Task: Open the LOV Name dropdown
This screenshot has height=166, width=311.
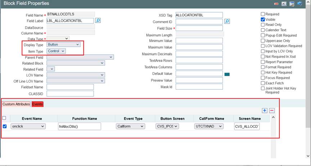Action: [76, 75]
